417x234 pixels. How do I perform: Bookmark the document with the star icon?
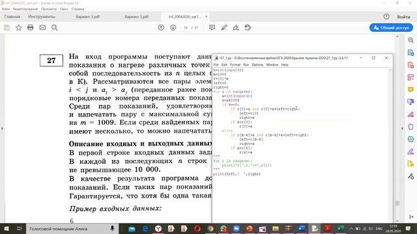click(19, 27)
